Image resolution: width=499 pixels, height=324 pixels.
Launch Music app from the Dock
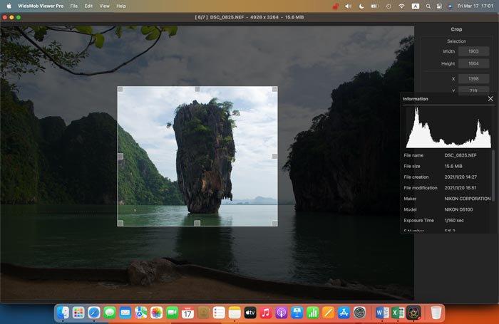(x=266, y=313)
